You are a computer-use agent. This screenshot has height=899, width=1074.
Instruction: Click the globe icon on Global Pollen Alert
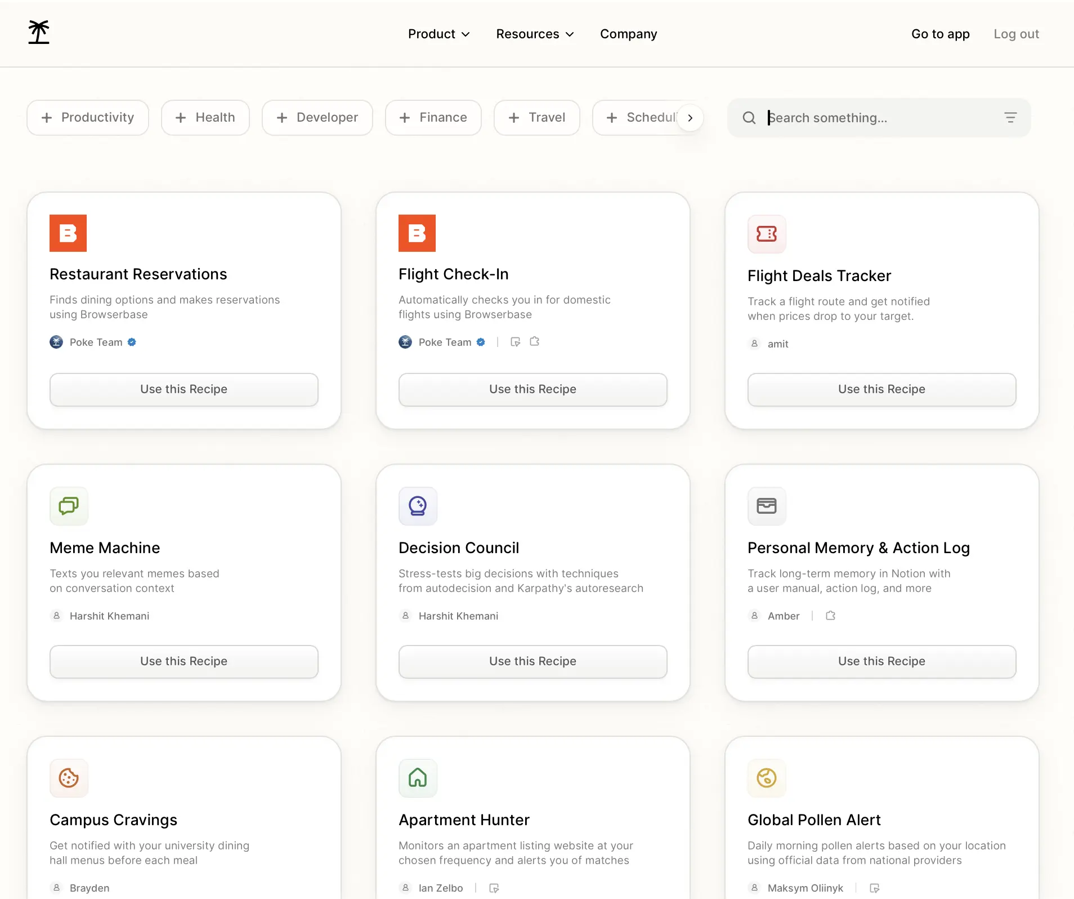pyautogui.click(x=767, y=778)
